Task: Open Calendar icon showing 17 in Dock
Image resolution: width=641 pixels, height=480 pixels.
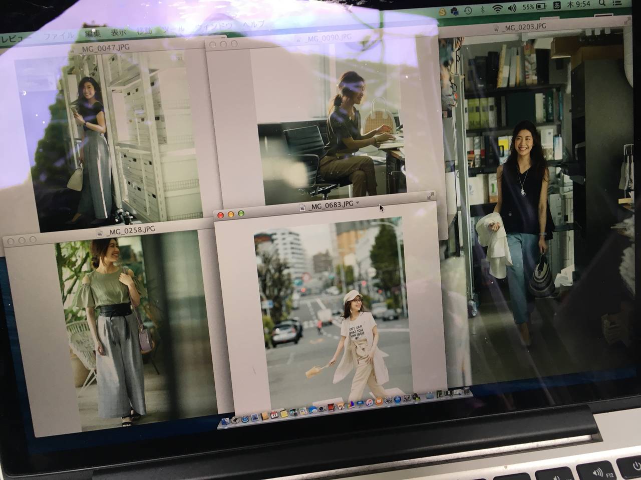Action: (x=274, y=415)
